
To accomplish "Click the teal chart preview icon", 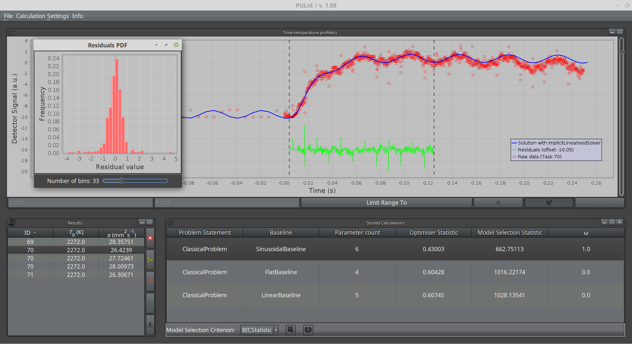I will (150, 303).
